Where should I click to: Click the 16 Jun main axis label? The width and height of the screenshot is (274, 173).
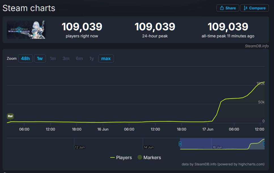point(103,129)
